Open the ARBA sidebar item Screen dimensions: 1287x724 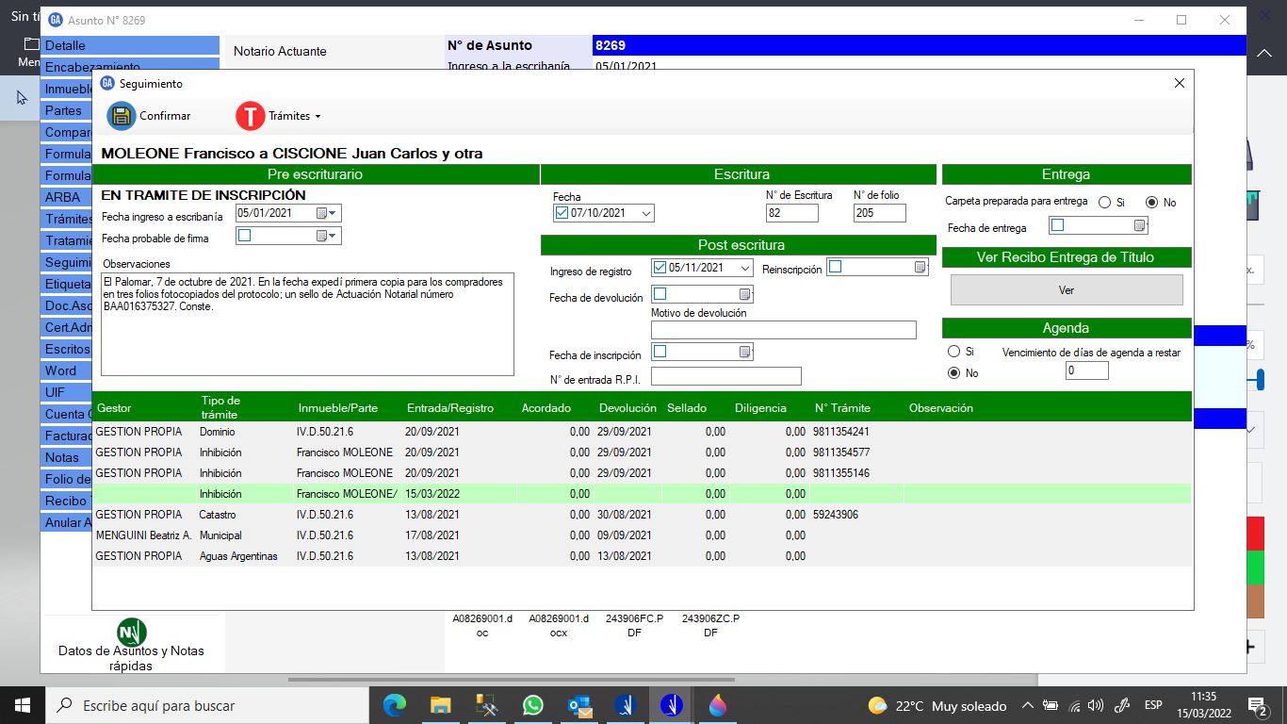(x=62, y=197)
